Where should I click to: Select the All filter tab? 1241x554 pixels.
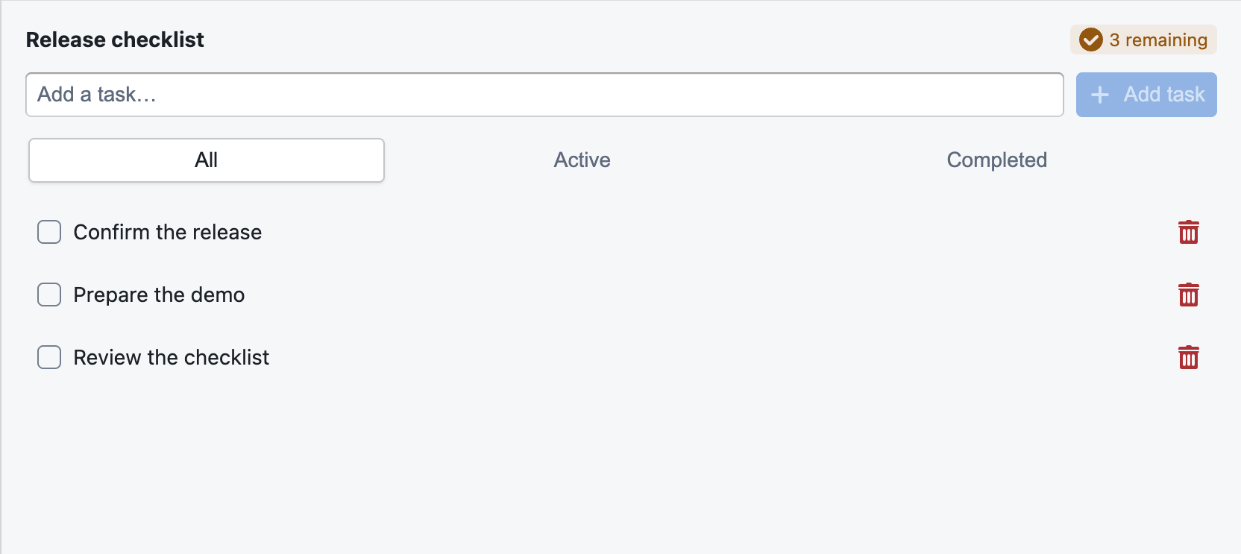(207, 160)
